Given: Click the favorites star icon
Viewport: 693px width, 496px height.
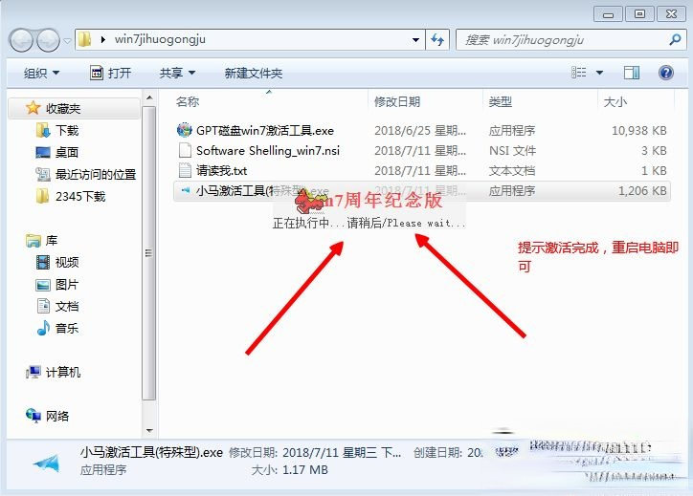Looking at the screenshot, I should [x=34, y=108].
